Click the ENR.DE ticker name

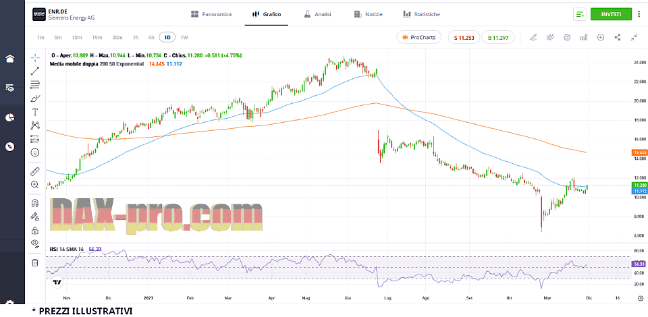point(57,11)
